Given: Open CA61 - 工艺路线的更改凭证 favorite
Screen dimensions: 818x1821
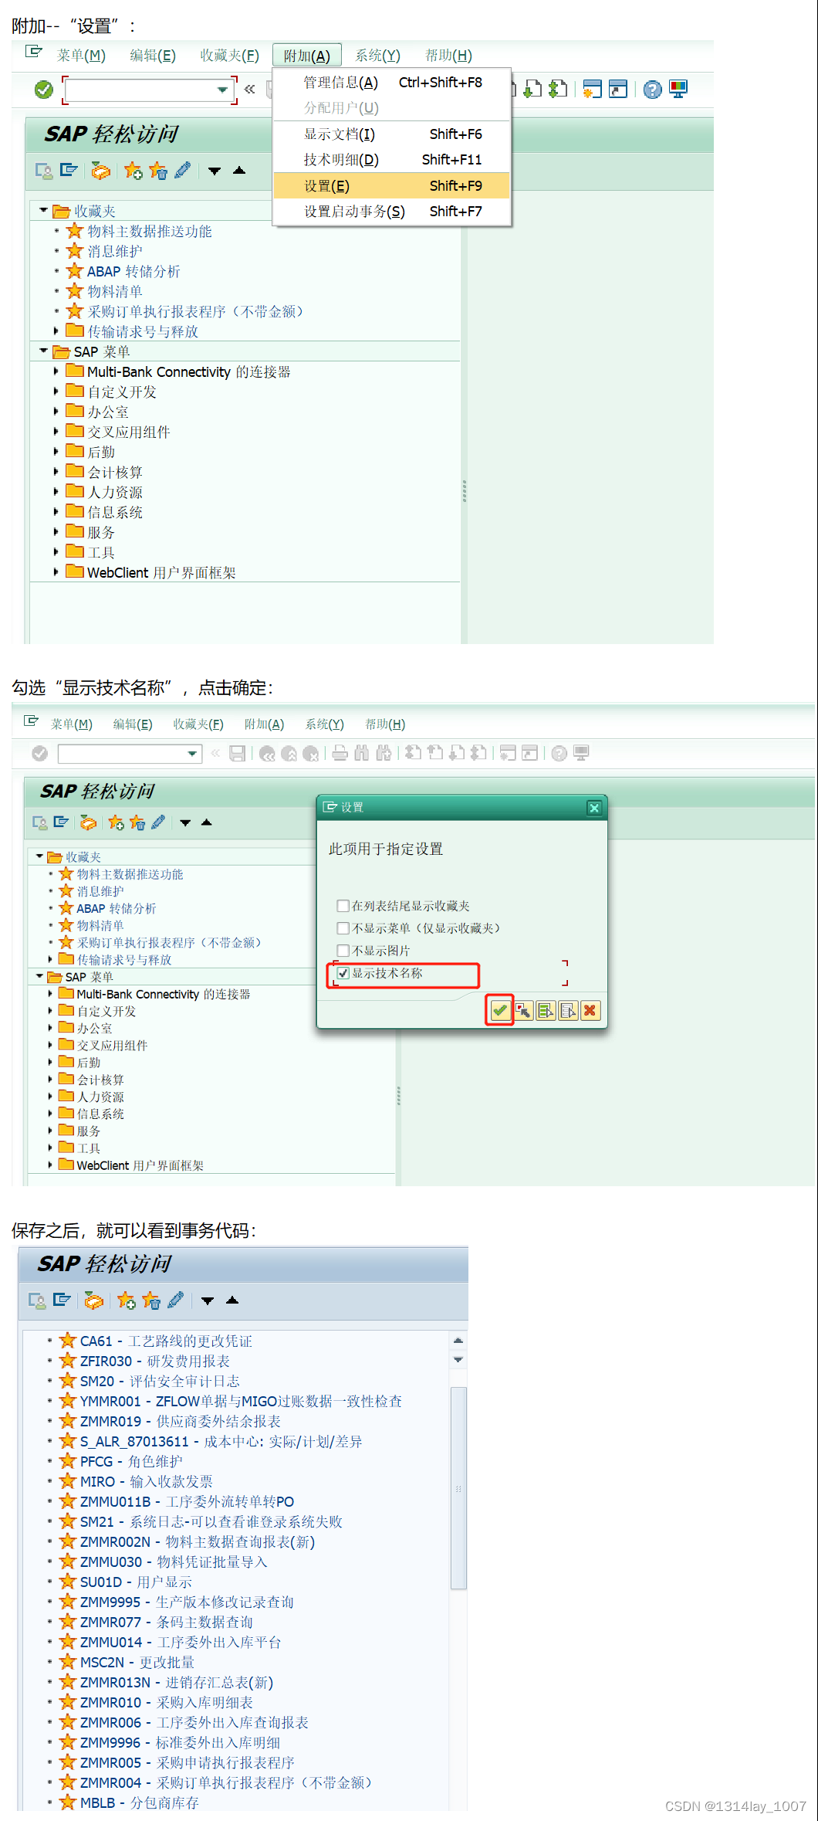Looking at the screenshot, I should 166,1341.
